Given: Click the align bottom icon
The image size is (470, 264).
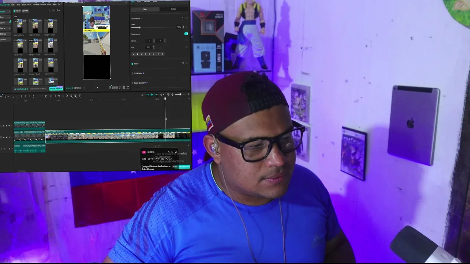Looking at the screenshot, I should click(153, 54).
